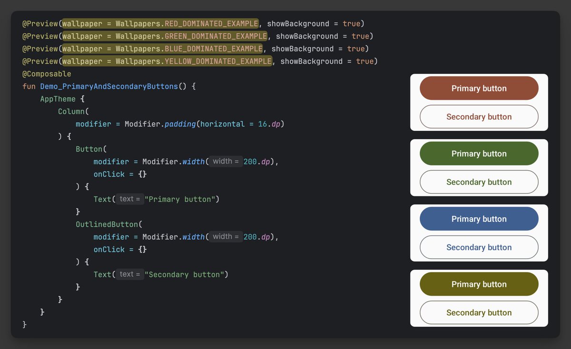Click the green Primary button
The width and height of the screenshot is (571, 349).
[x=479, y=154]
